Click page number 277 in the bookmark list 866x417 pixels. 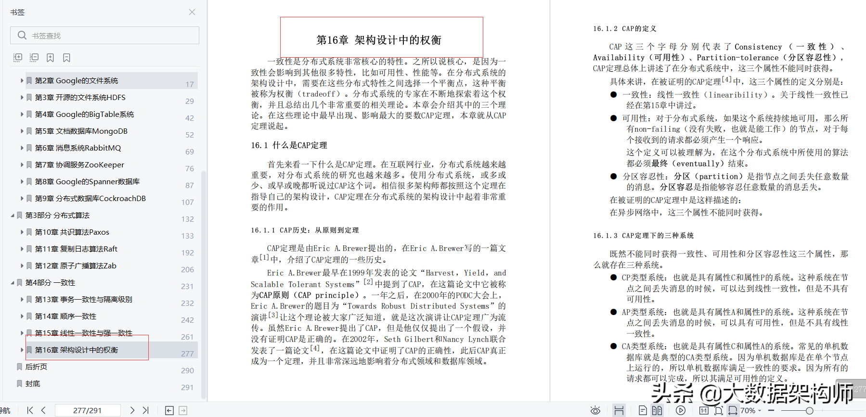(x=188, y=354)
